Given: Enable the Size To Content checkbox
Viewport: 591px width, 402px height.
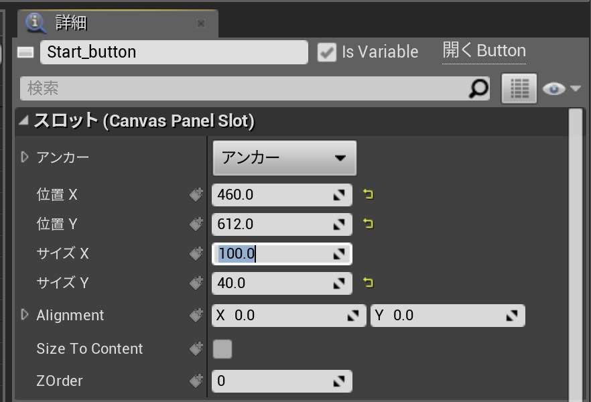Looking at the screenshot, I should (x=222, y=349).
